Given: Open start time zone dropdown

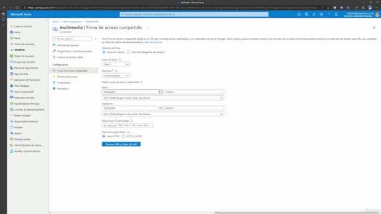Looking at the screenshot, I should 163,97.
